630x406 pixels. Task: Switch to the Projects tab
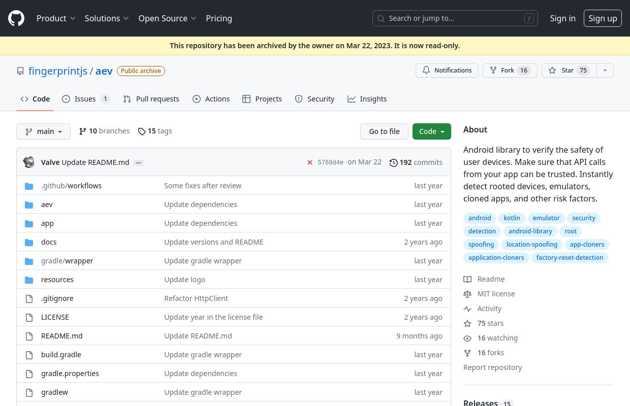(262, 99)
